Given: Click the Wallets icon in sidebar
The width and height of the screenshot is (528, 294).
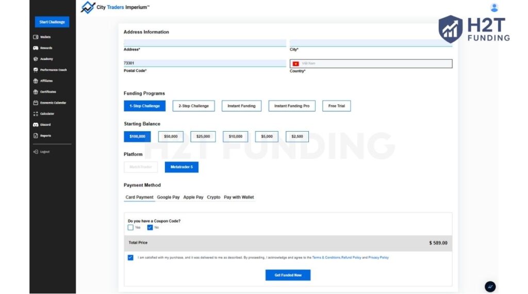Looking at the screenshot, I should (x=36, y=37).
